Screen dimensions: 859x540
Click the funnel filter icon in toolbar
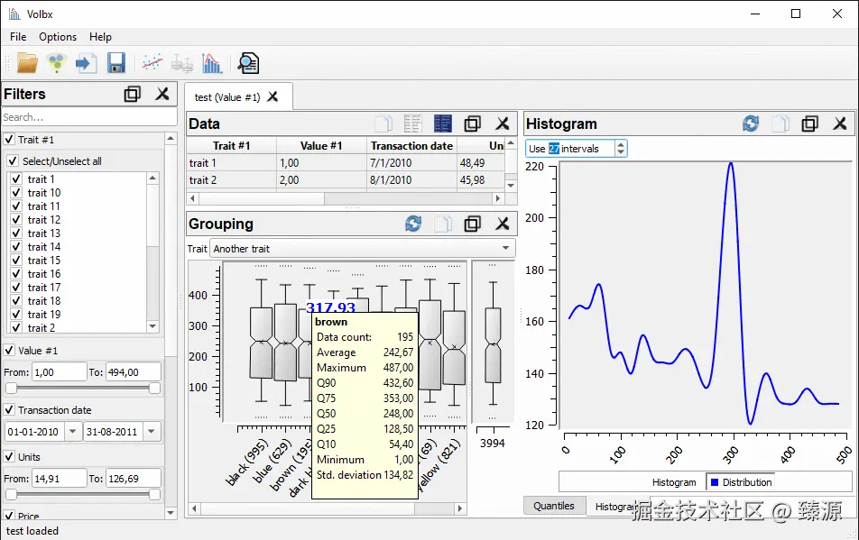57,63
